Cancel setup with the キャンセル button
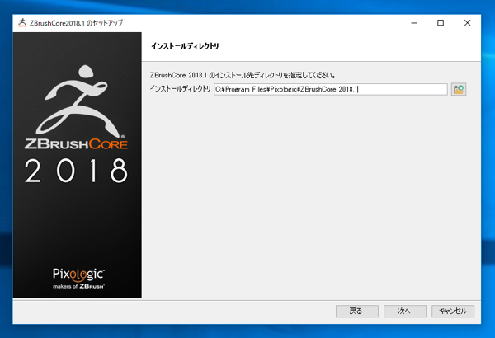 tap(453, 311)
